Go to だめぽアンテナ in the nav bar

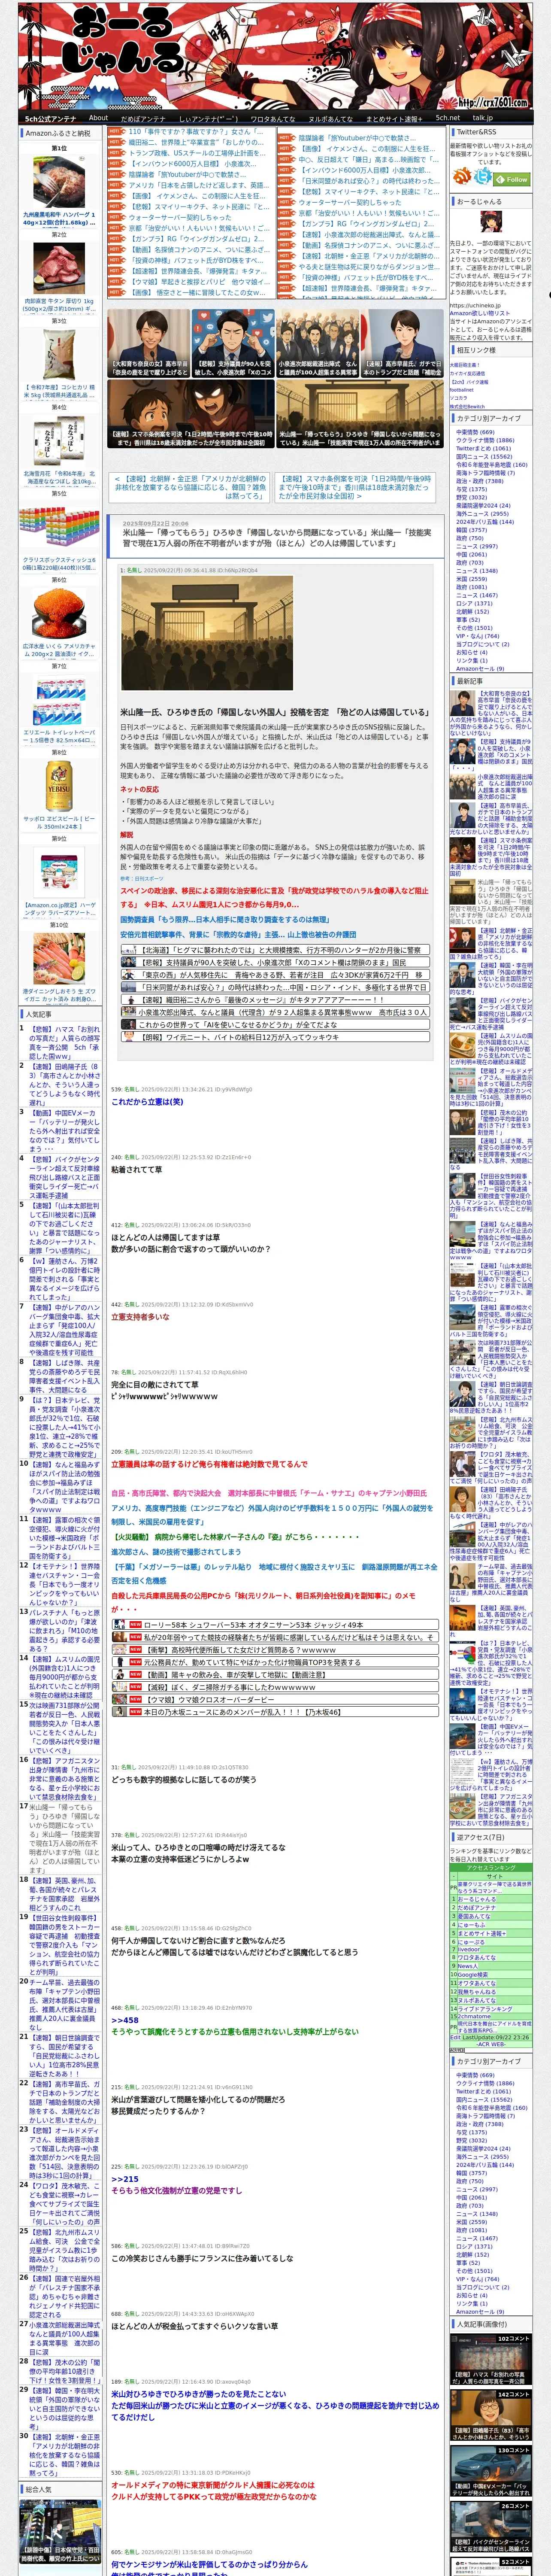pos(143,118)
